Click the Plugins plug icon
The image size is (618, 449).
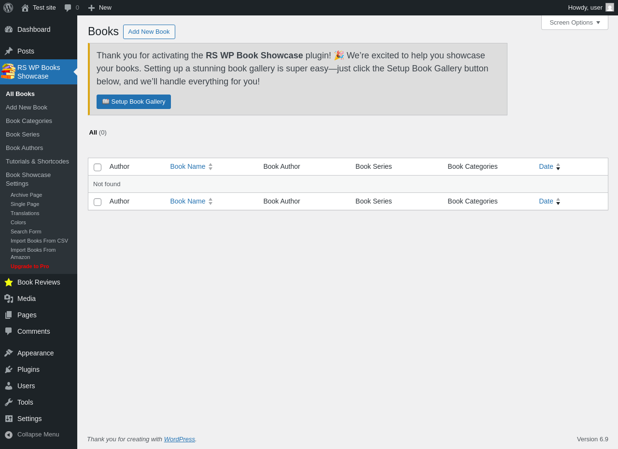(x=9, y=369)
